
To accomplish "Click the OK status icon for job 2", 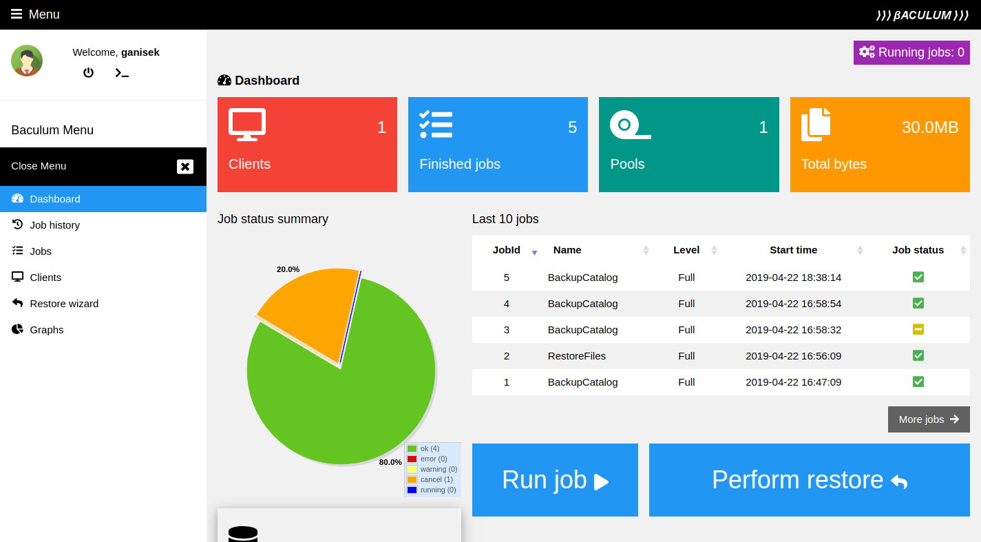I will 918,355.
